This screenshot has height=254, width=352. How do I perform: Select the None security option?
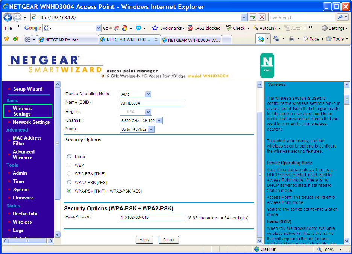(x=69, y=156)
